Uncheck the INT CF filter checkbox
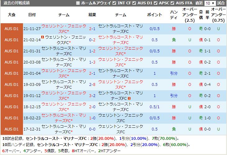Image resolution: width=227 pixels, height=155 pixels. pos(114,3)
